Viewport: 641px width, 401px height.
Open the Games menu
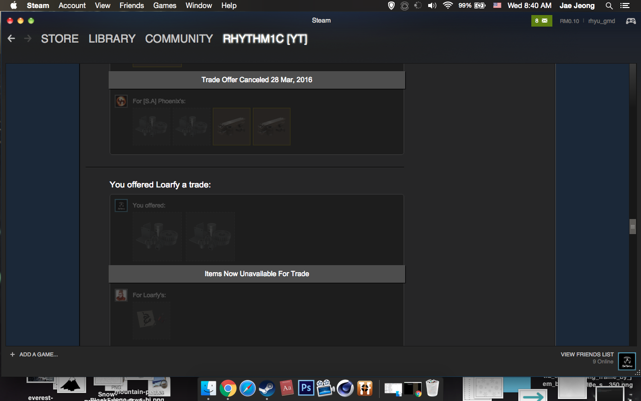tap(165, 6)
